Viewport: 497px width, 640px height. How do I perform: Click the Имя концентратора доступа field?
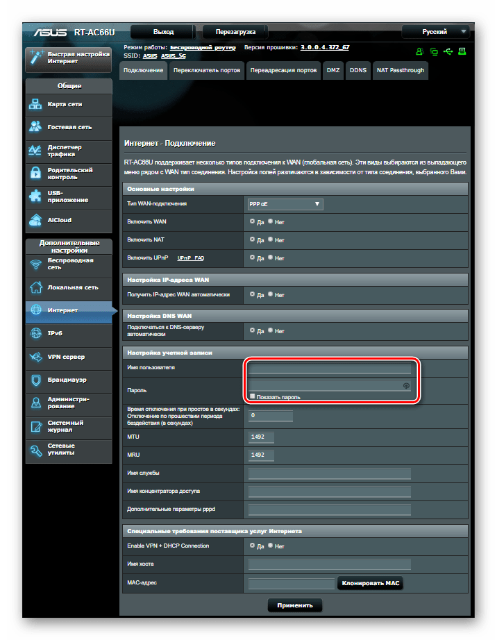point(329,491)
